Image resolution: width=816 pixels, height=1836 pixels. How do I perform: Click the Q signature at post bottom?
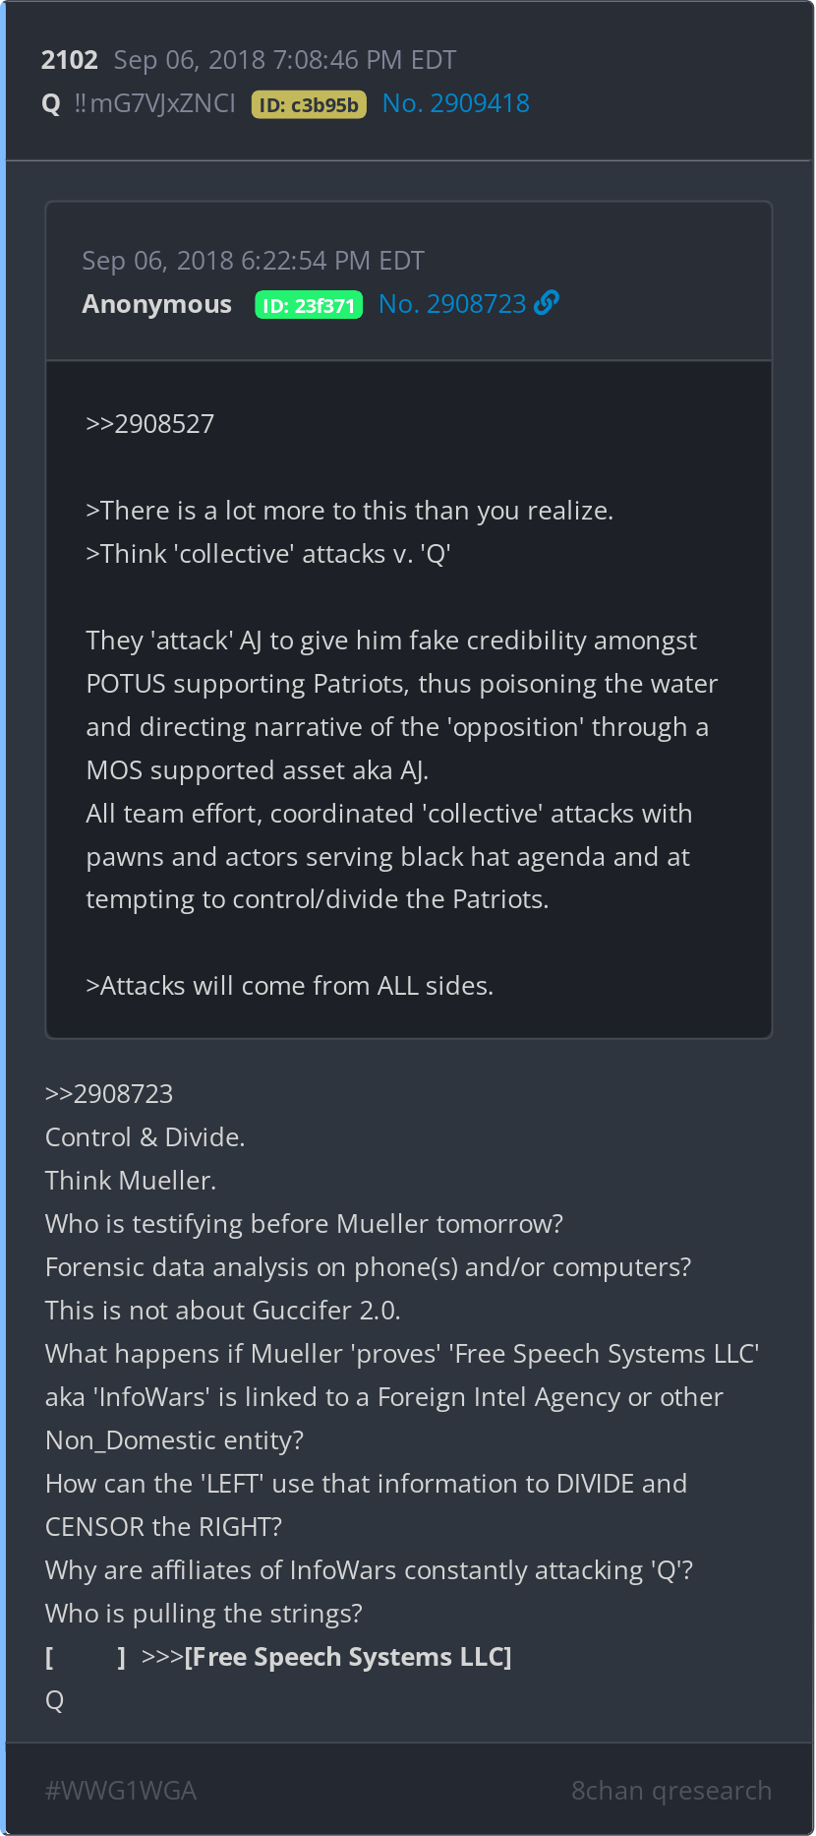pos(54,1700)
